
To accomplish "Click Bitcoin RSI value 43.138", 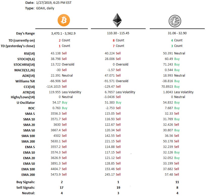I will (x=56, y=53).
